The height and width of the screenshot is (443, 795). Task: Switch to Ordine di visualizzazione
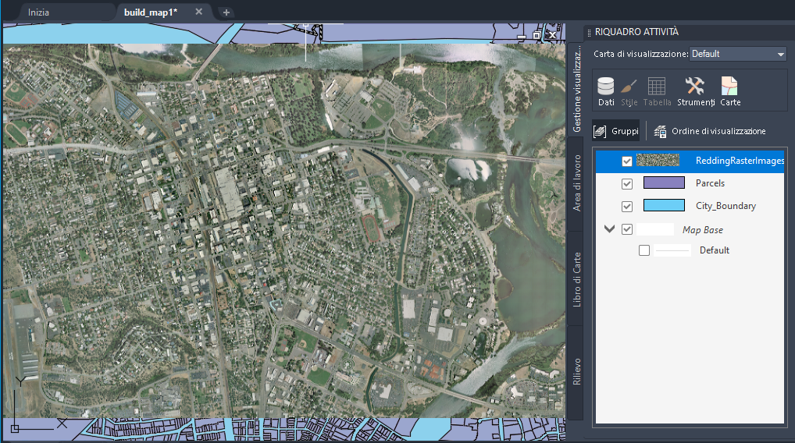710,131
